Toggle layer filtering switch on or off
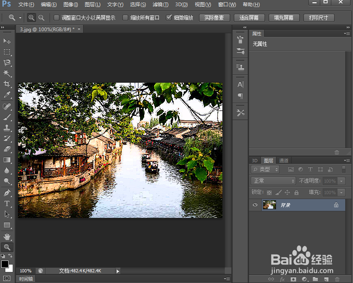The height and width of the screenshot is (283, 353). click(344, 169)
